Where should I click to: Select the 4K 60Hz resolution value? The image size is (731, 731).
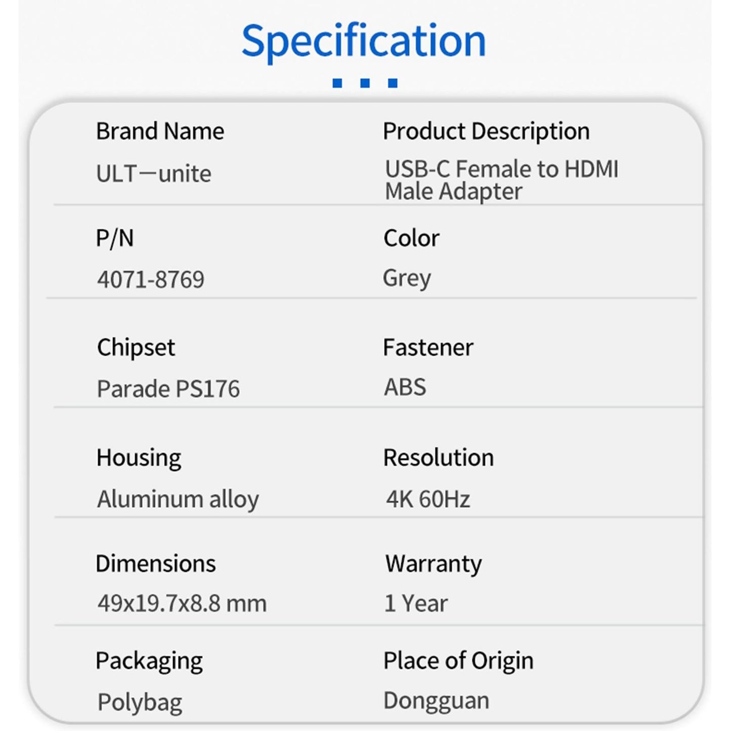click(428, 499)
